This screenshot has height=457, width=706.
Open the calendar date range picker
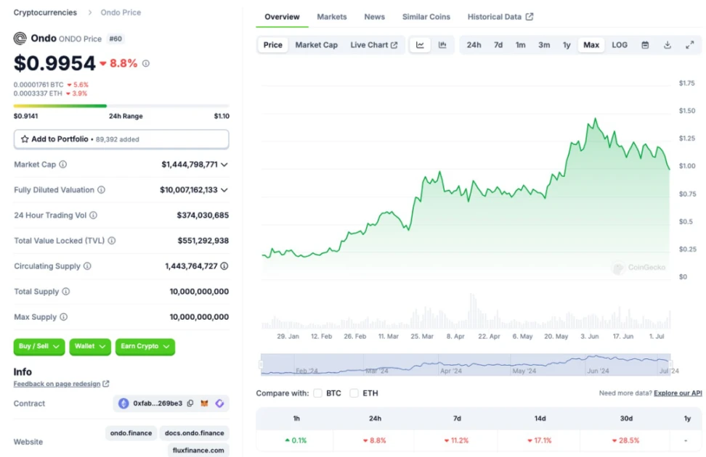pyautogui.click(x=645, y=45)
